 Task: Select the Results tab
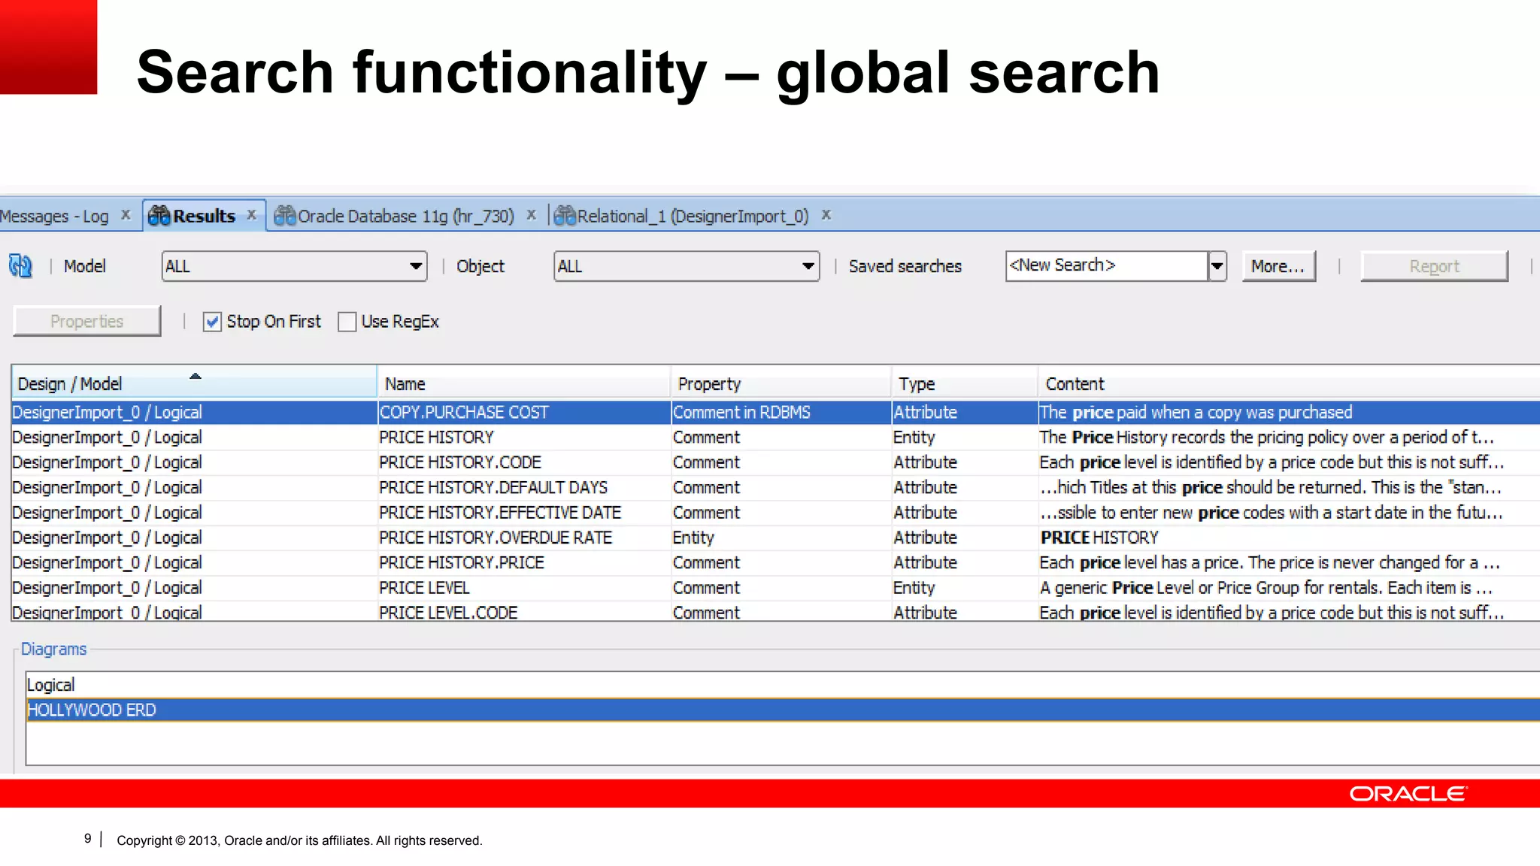click(204, 216)
